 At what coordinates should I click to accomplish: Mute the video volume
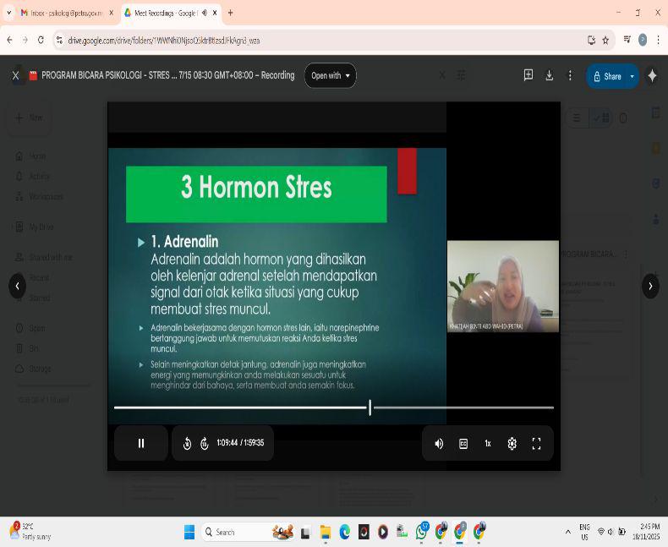coord(439,443)
